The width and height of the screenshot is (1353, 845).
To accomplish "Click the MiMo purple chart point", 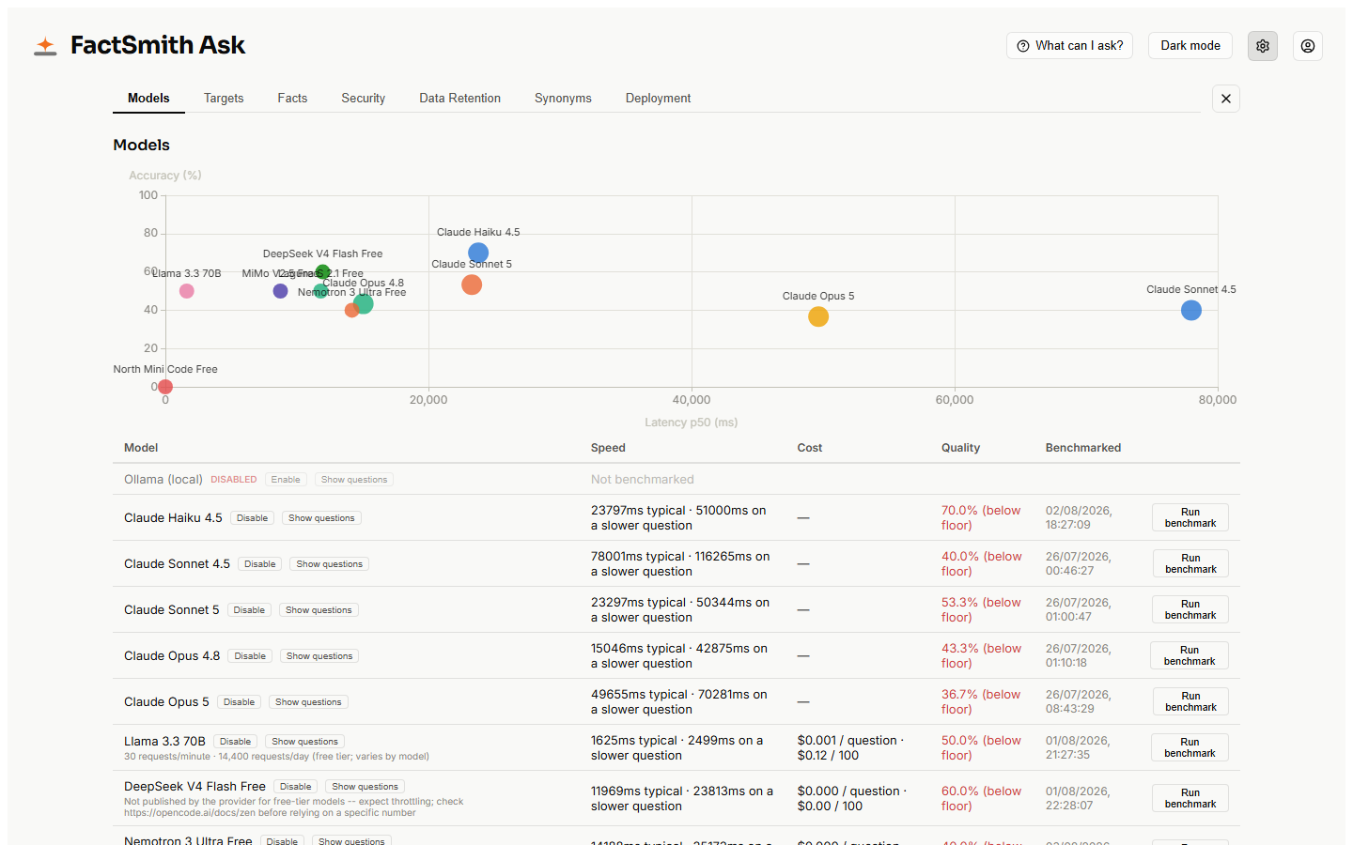I will coord(280,291).
